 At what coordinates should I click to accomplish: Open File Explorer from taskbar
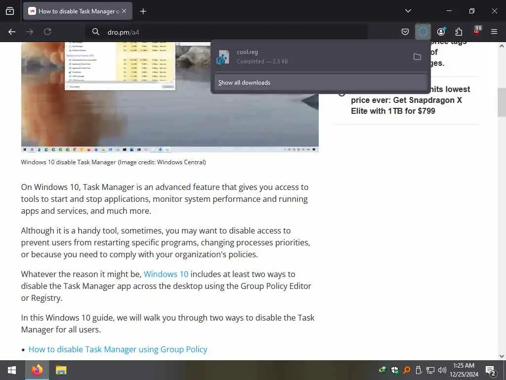coord(61,370)
